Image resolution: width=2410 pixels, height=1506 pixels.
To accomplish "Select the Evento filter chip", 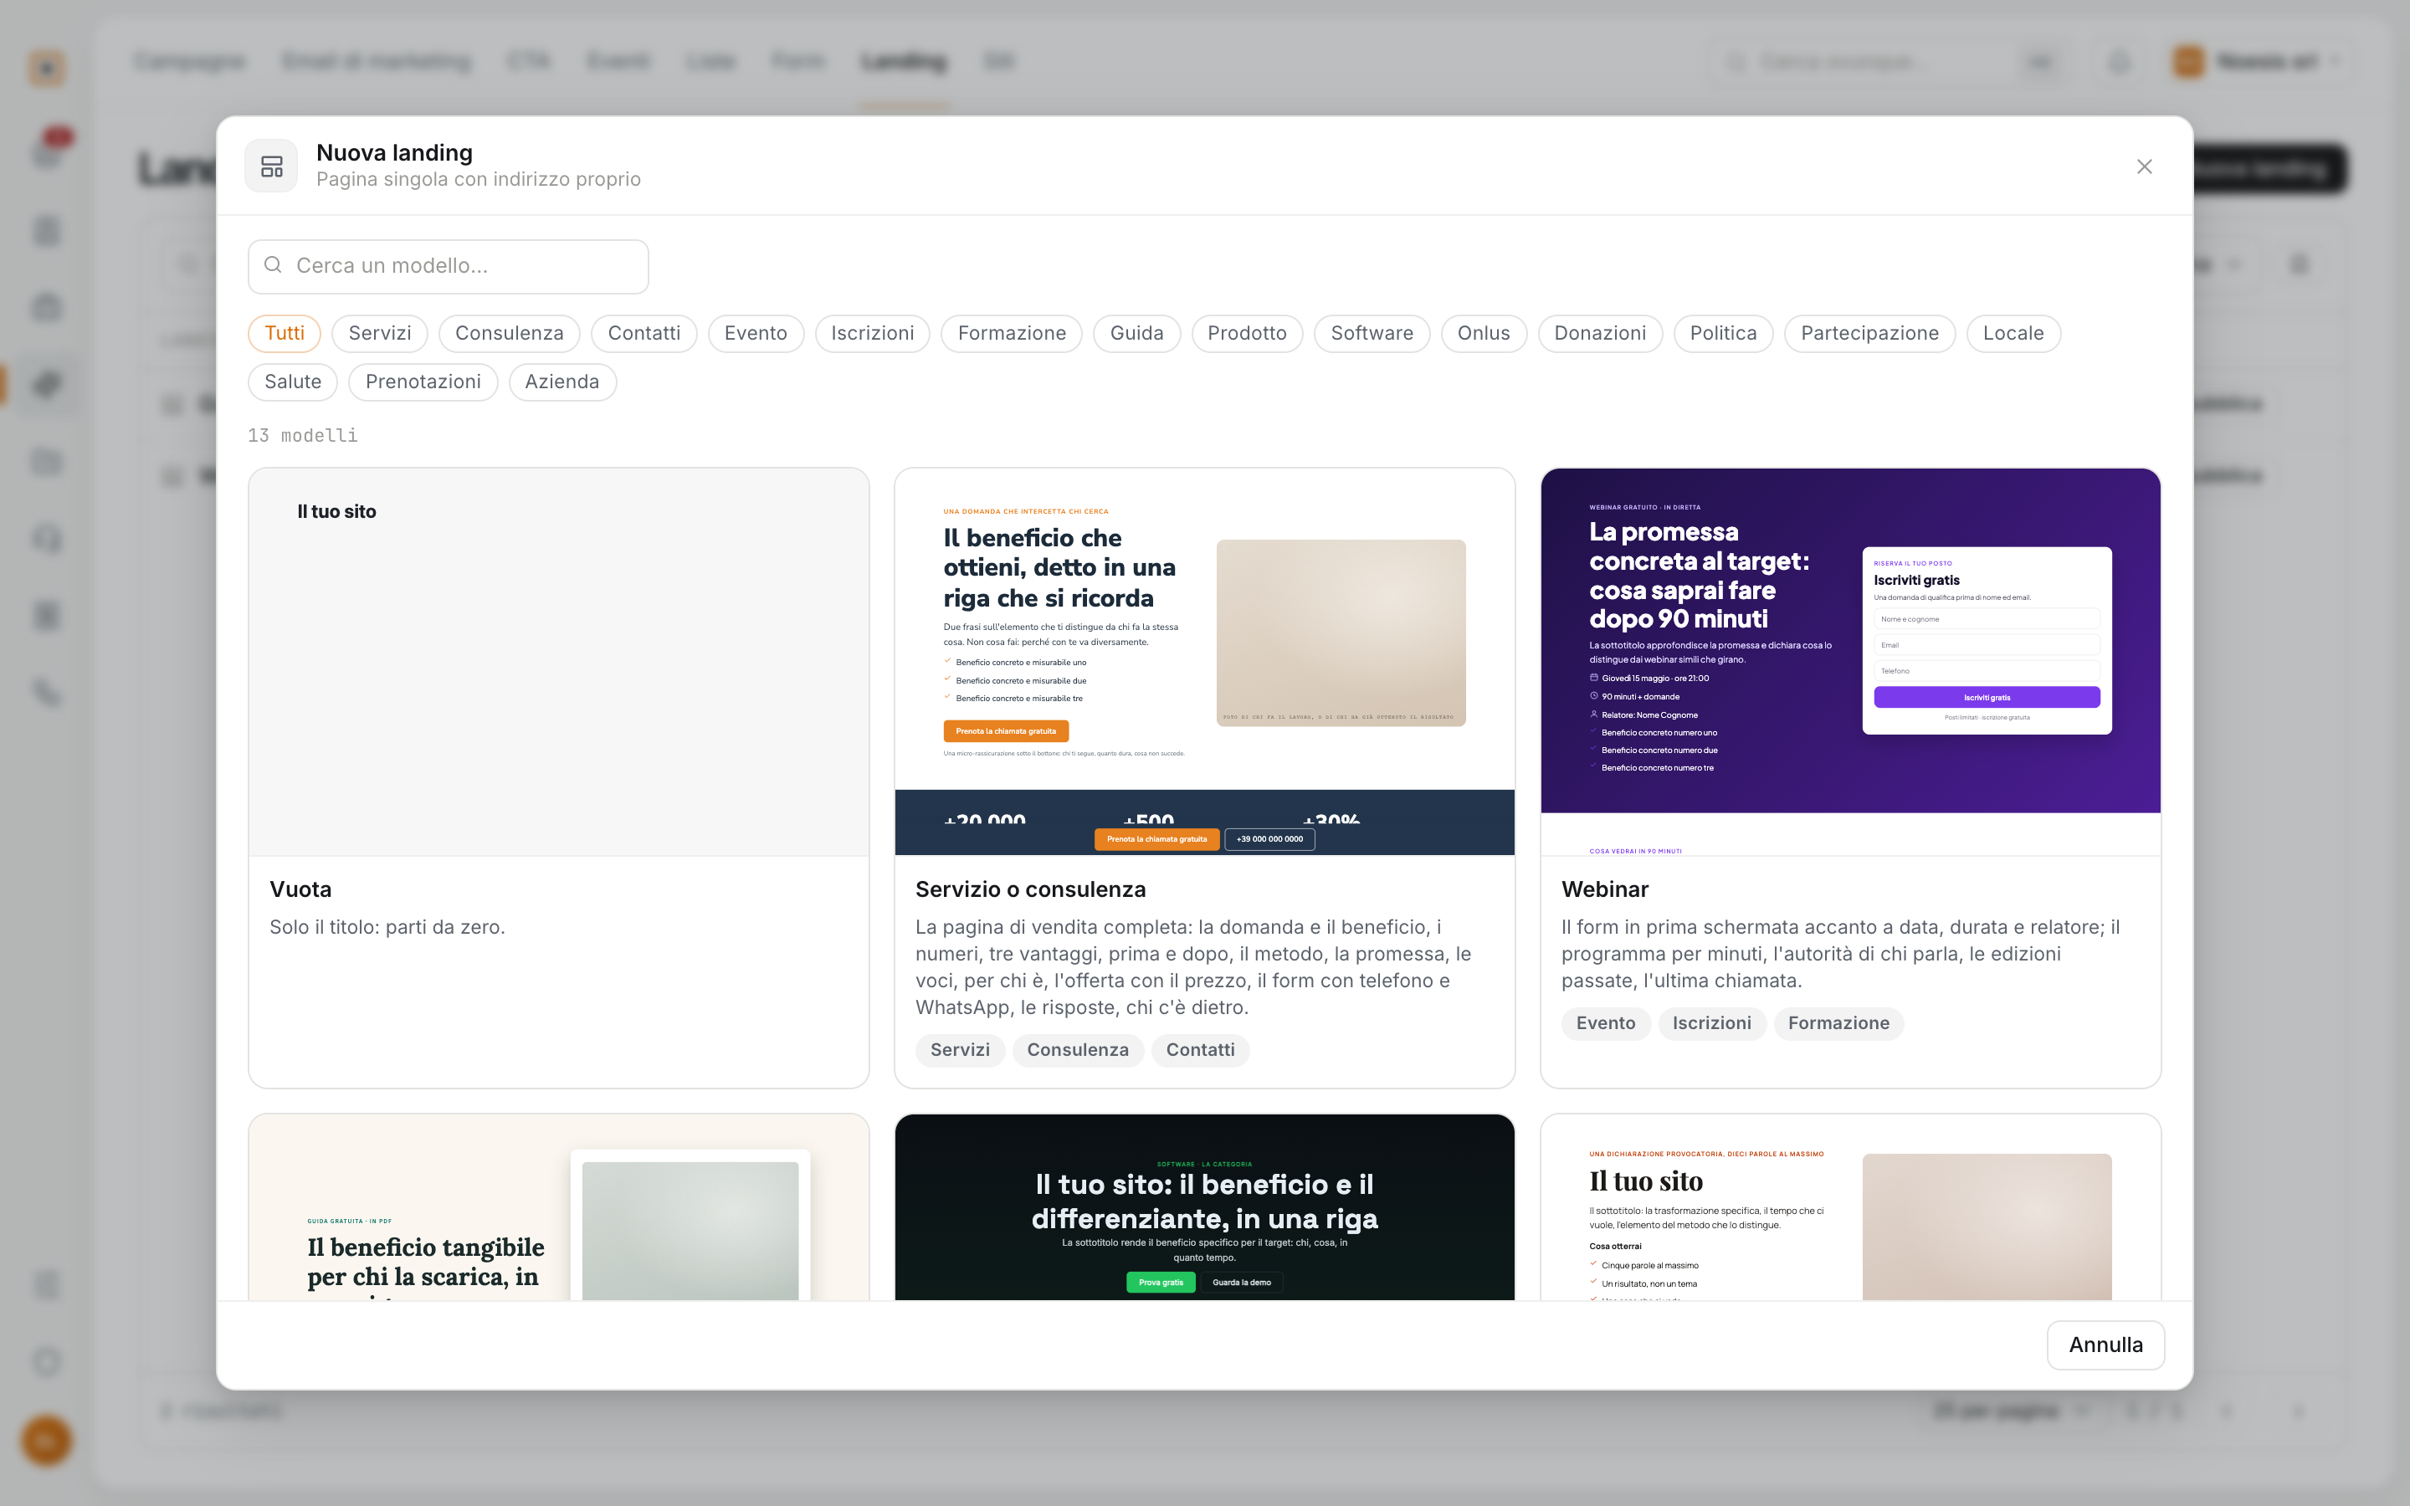I will pos(756,334).
